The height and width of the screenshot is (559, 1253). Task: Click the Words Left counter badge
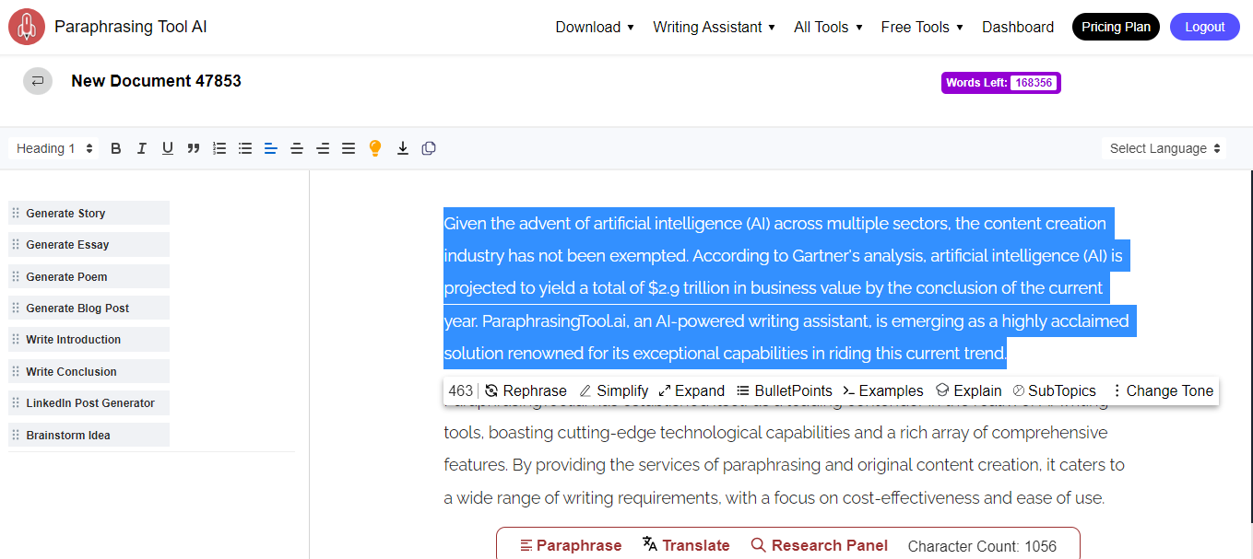click(x=1001, y=83)
